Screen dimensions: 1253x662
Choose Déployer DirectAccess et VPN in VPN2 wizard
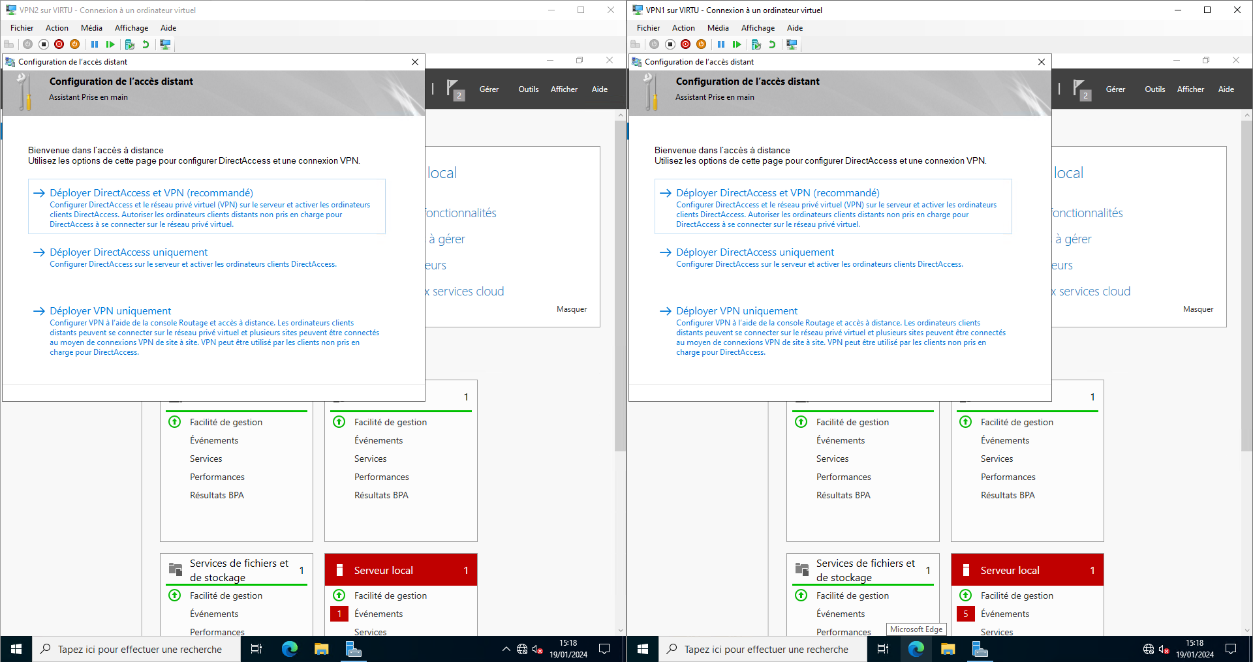151,193
